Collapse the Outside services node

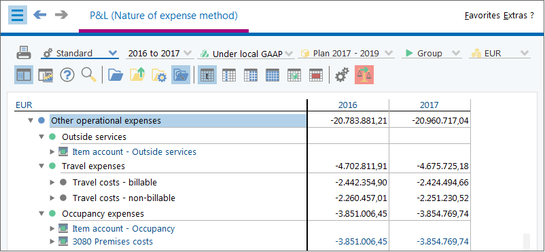41,137
